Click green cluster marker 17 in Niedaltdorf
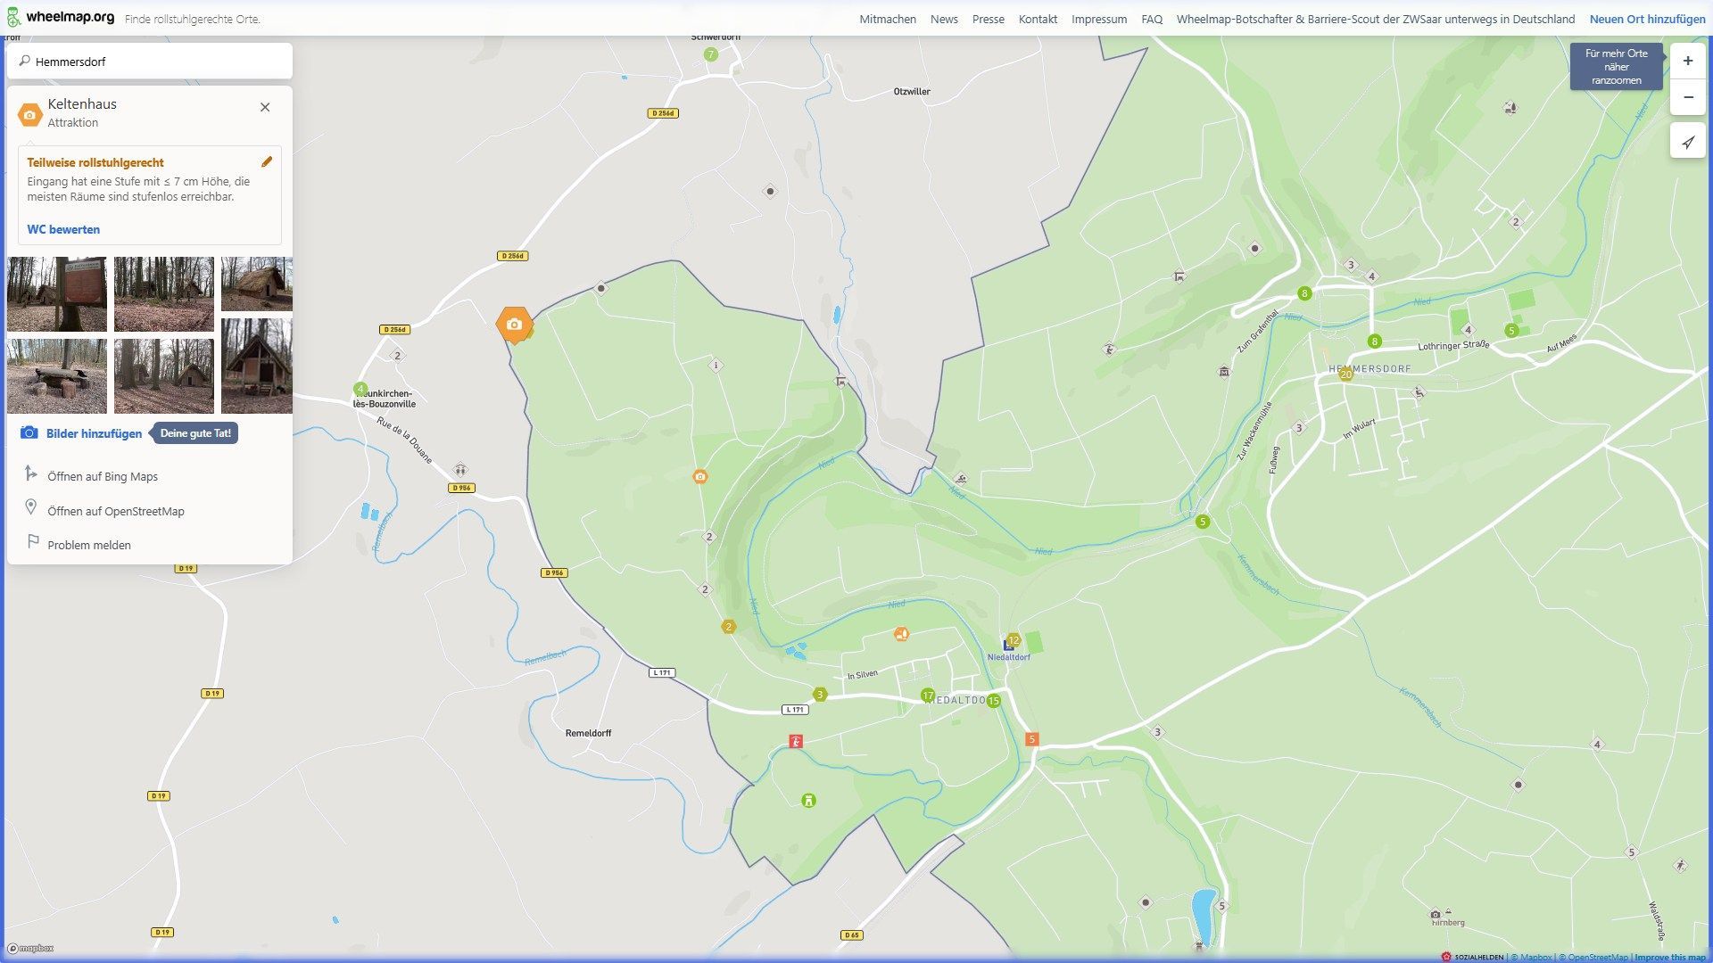Screen dimensions: 1713x963 click(927, 695)
